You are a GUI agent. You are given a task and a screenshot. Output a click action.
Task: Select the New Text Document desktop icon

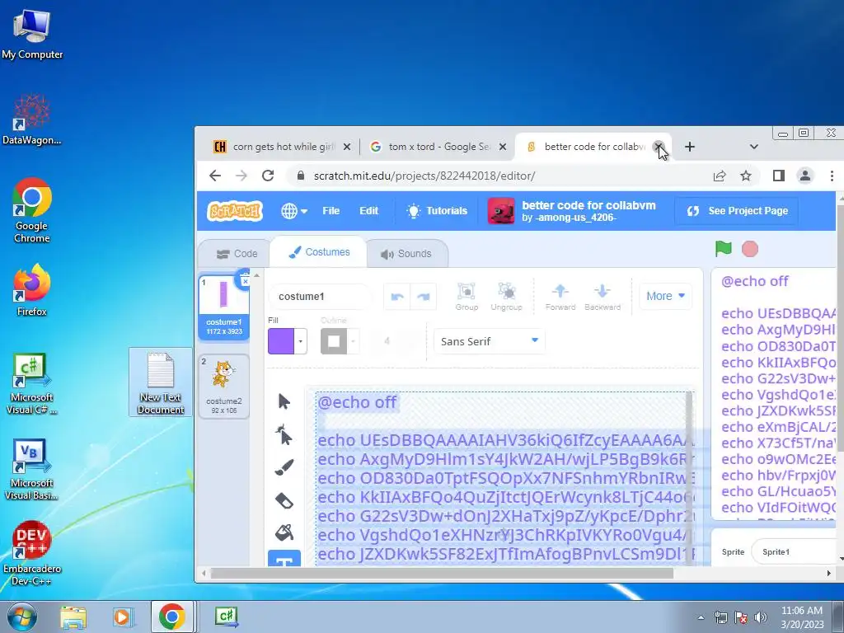[161, 382]
